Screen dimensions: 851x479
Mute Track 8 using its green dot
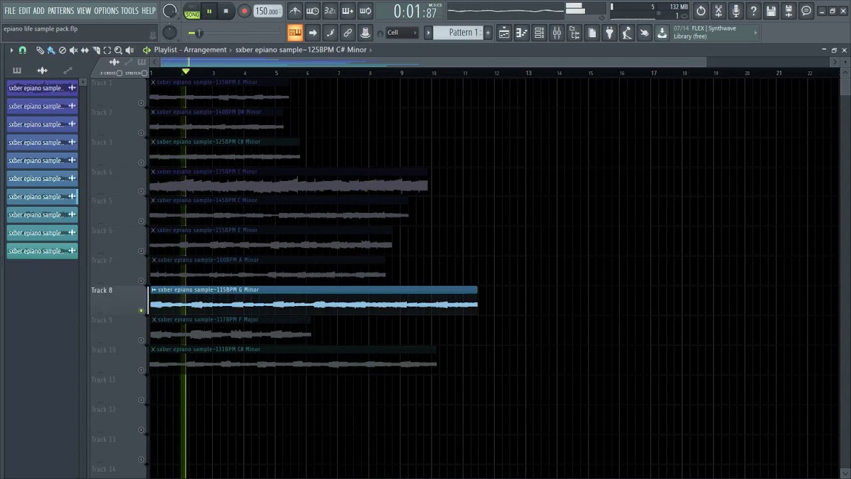coord(141,311)
